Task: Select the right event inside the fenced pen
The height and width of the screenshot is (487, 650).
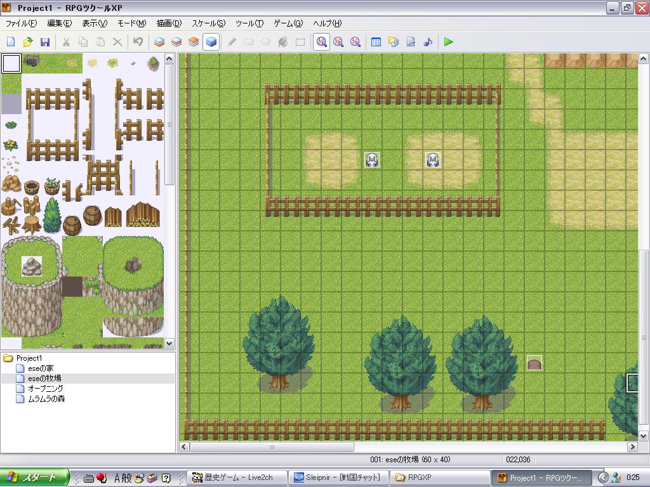Action: tap(433, 159)
